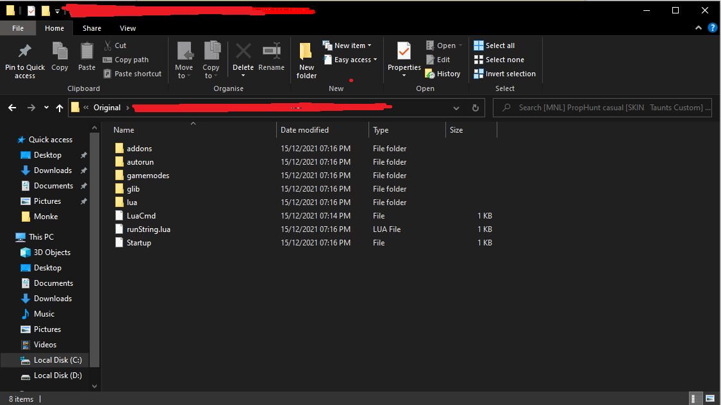Switch to large icons view in status bar
This screenshot has height=405, width=721.
coord(710,398)
